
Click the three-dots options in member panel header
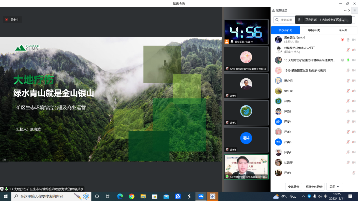345,10
